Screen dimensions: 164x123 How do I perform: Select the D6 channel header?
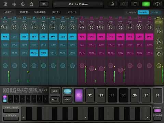pyautogui.click(x=130, y=18)
